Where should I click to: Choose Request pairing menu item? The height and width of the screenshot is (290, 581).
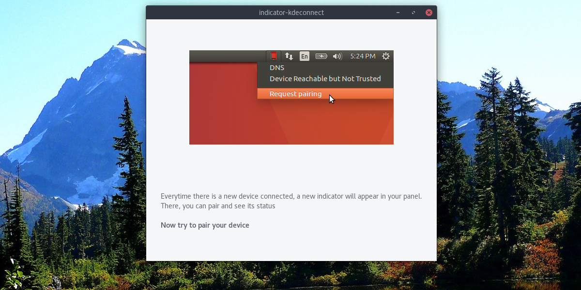(x=325, y=94)
